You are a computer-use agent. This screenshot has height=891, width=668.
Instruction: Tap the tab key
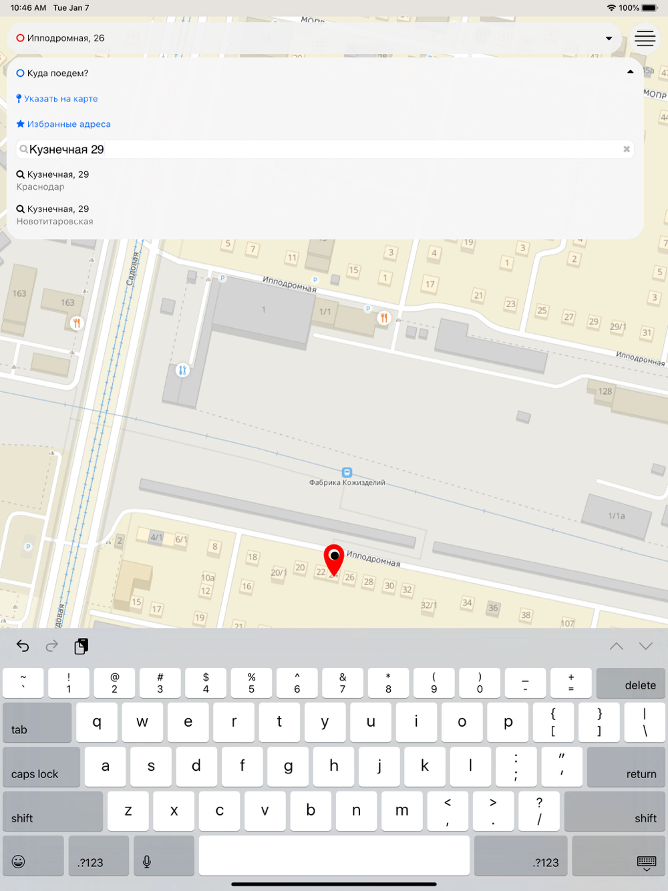pyautogui.click(x=37, y=723)
